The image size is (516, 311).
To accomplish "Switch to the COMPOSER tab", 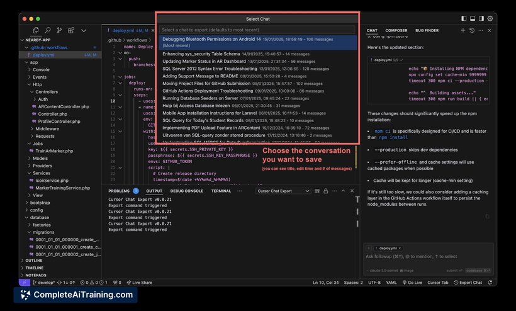I will (396, 30).
